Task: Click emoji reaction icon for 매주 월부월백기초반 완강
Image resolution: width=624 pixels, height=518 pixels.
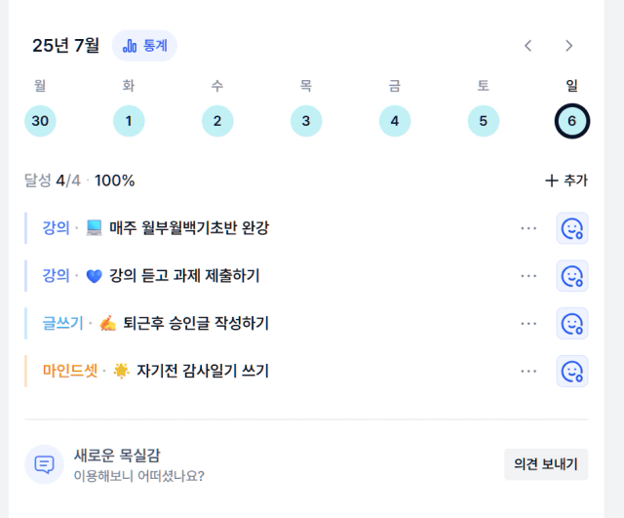Action: point(572,228)
